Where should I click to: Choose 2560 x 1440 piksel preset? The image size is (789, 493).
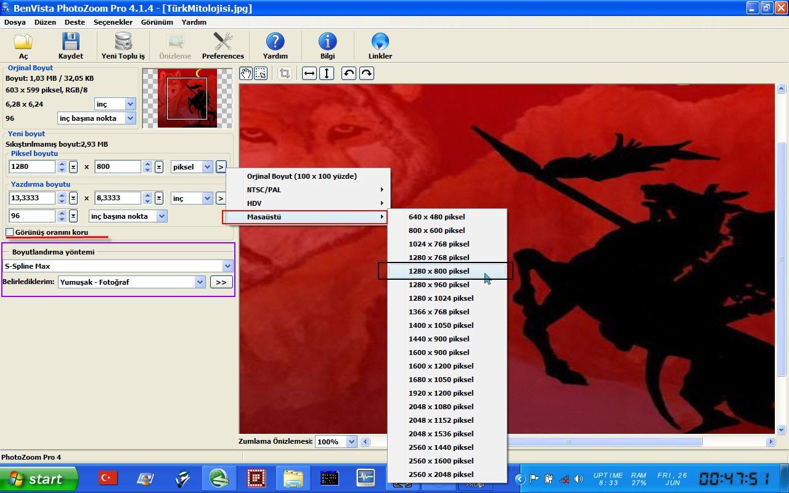pyautogui.click(x=446, y=447)
